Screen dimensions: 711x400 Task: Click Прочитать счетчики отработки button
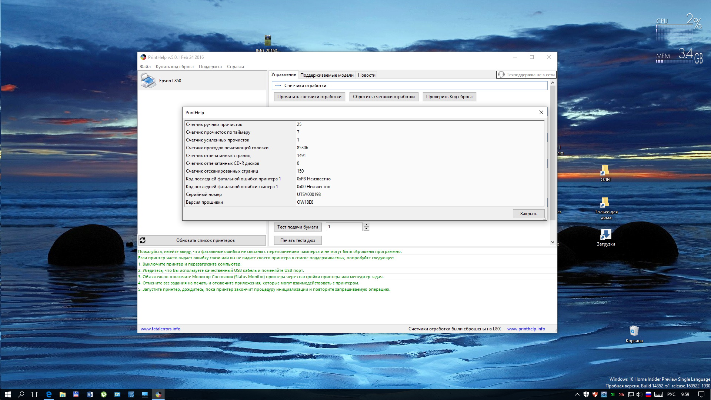[309, 97]
